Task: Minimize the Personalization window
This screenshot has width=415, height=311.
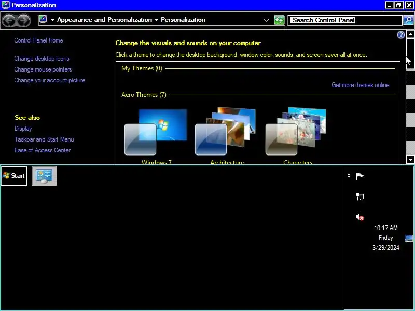Action: [x=389, y=5]
